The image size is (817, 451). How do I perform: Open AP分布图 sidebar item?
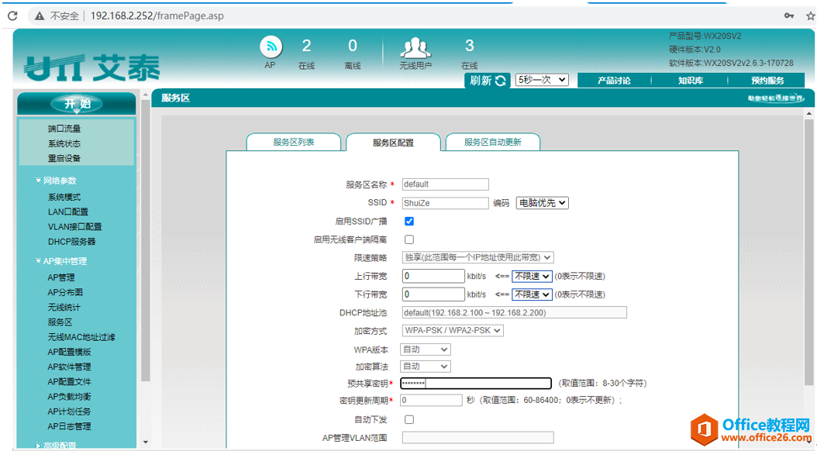click(x=65, y=292)
